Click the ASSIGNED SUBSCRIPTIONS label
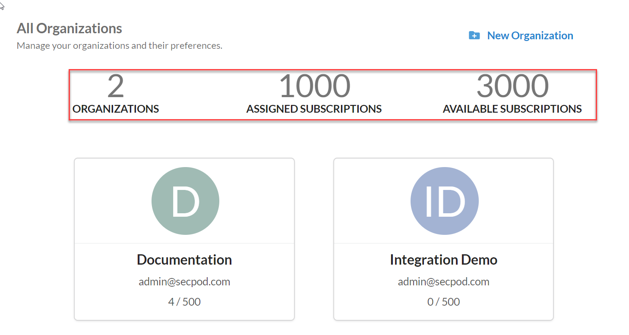Screen dimensions: 629x335 (x=314, y=109)
